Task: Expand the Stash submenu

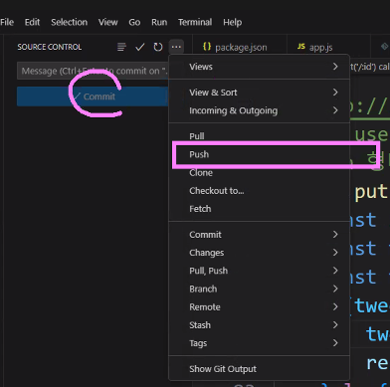Action: point(260,325)
